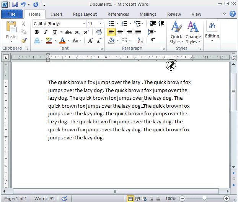Open the Calibri (Body) font name dropdown

(59, 24)
